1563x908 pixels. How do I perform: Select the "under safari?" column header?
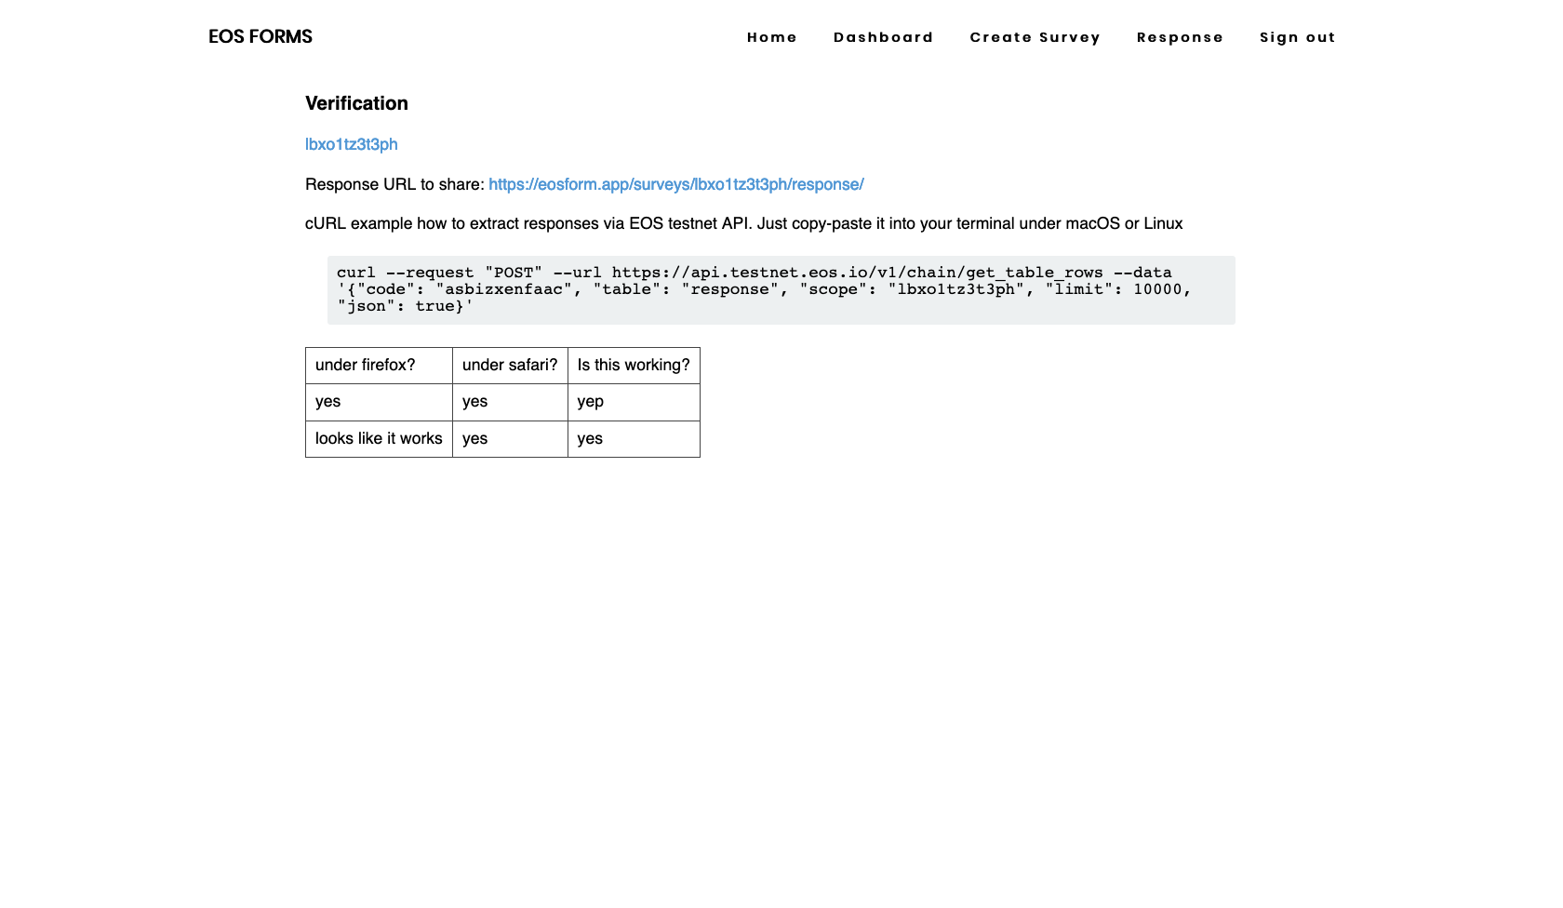(510, 366)
